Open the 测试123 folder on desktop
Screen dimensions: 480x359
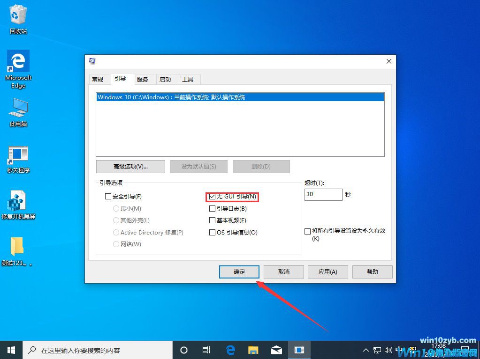[17, 246]
